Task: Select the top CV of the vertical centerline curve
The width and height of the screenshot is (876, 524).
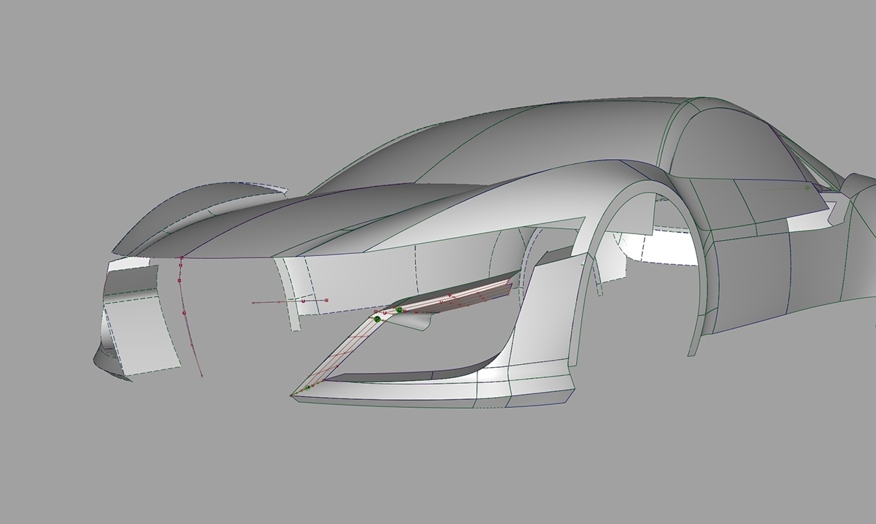Action: tap(180, 258)
